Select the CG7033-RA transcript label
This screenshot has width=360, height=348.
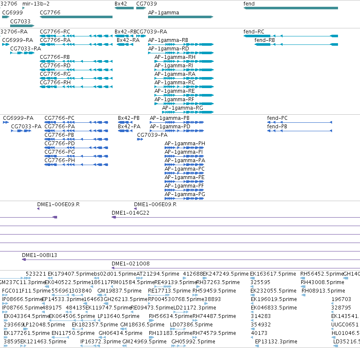(x=25, y=49)
